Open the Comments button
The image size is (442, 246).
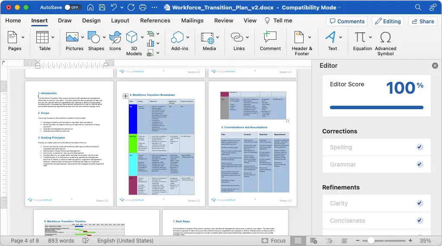(x=347, y=22)
